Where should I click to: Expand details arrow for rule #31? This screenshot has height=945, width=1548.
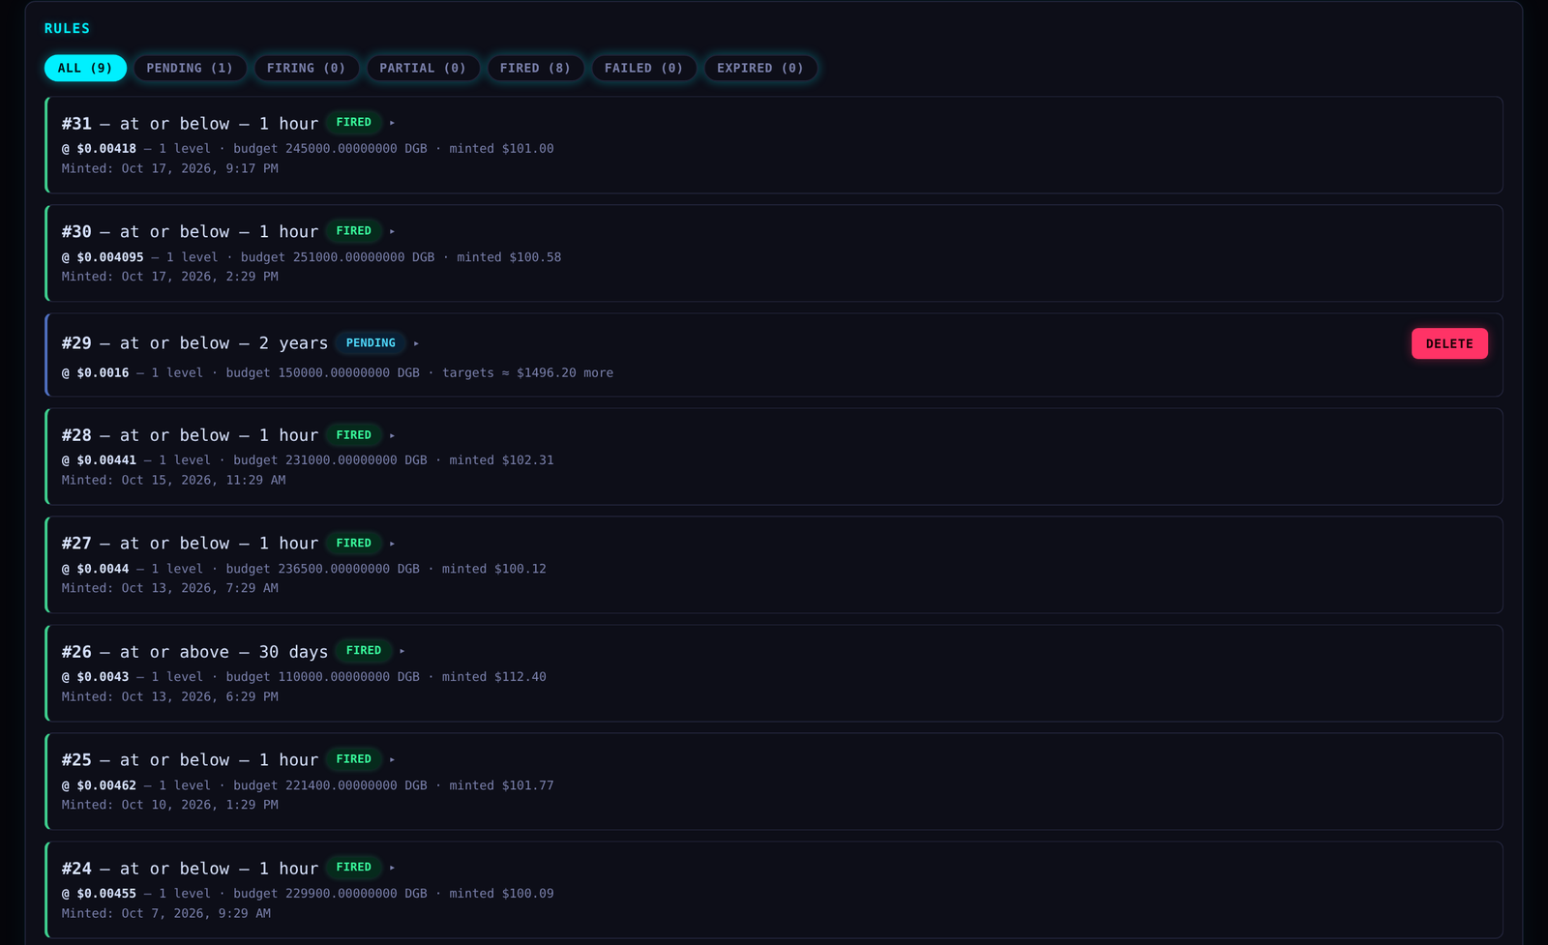click(x=392, y=123)
